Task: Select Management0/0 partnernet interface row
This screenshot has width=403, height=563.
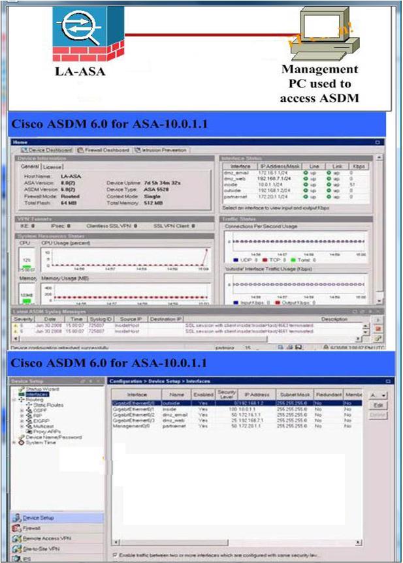Action: 236,426
